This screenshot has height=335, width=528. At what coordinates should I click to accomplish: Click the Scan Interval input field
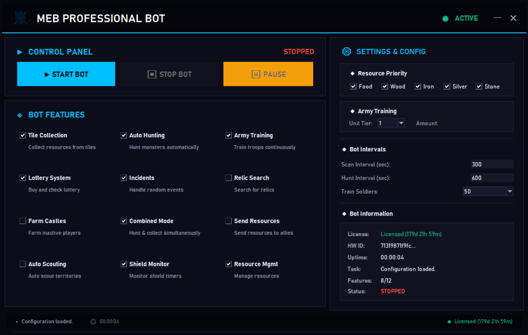[492, 164]
